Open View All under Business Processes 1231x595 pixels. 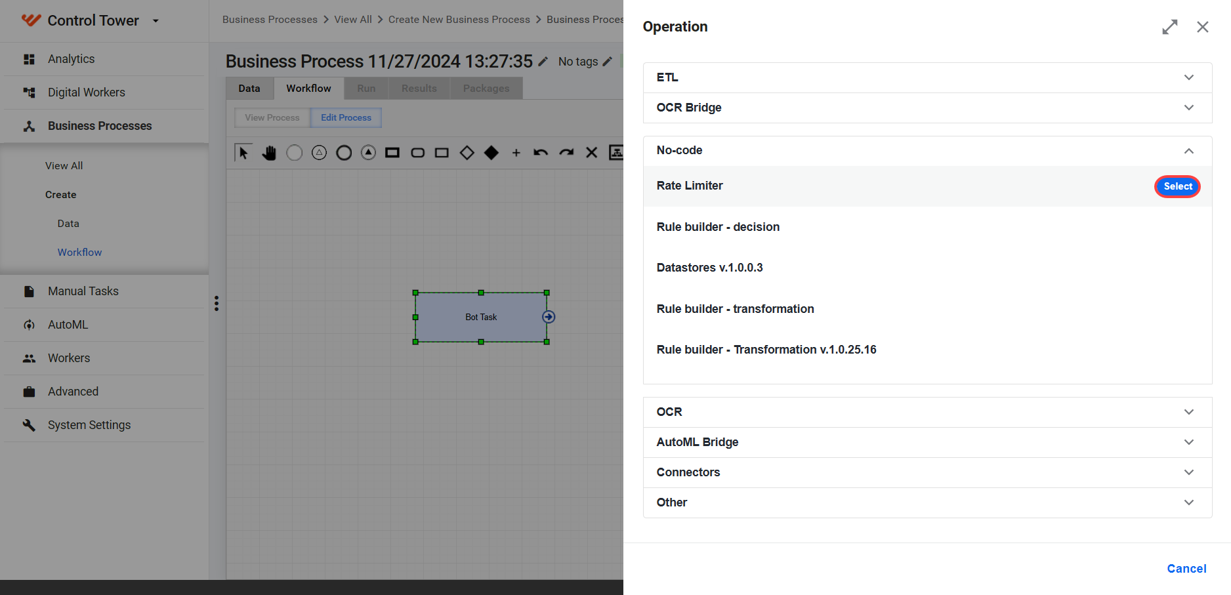(x=64, y=166)
